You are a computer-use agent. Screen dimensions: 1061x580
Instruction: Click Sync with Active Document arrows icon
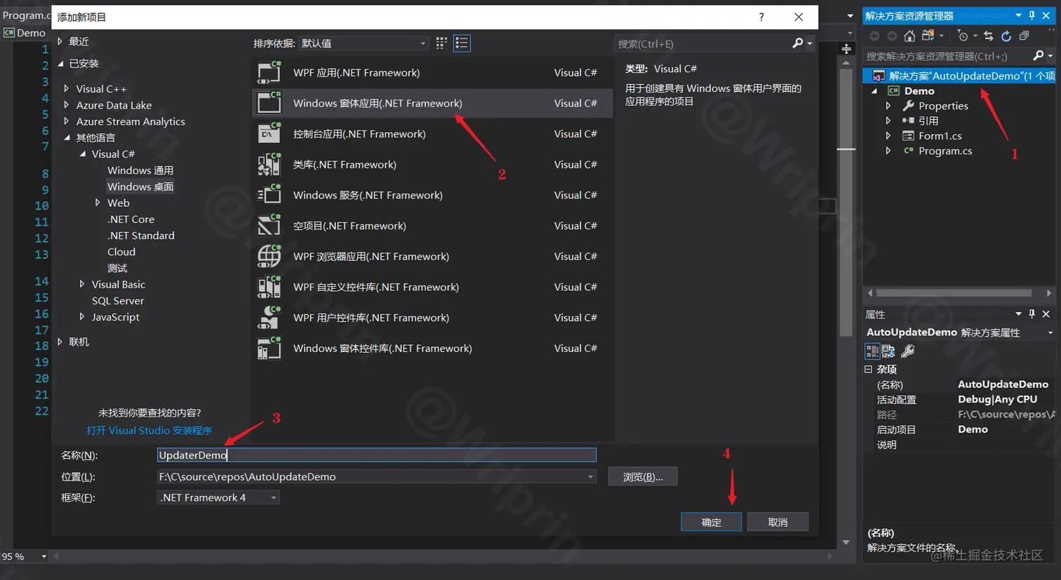click(988, 36)
